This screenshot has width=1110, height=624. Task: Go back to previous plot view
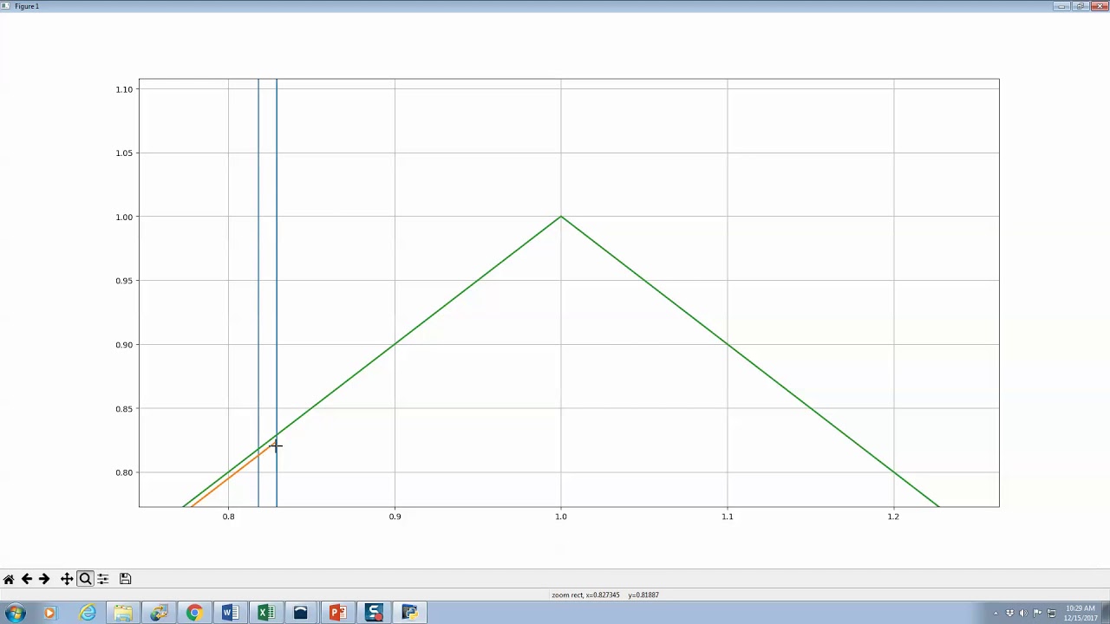27,579
